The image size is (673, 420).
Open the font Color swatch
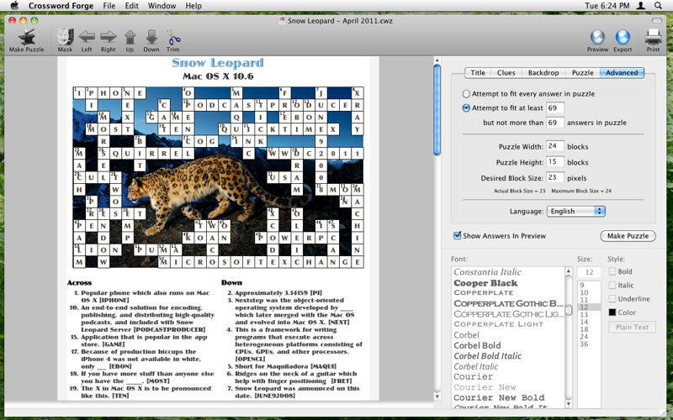tap(612, 312)
